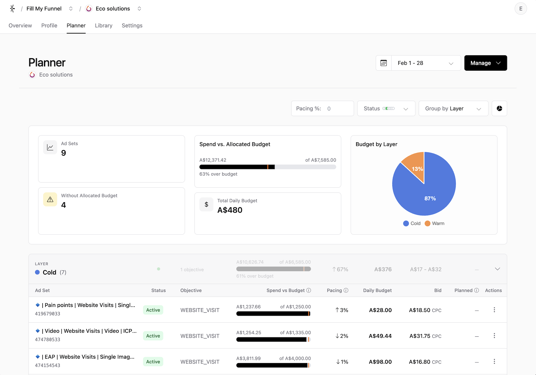
Task: Collapse the Cold layer section
Action: click(497, 269)
